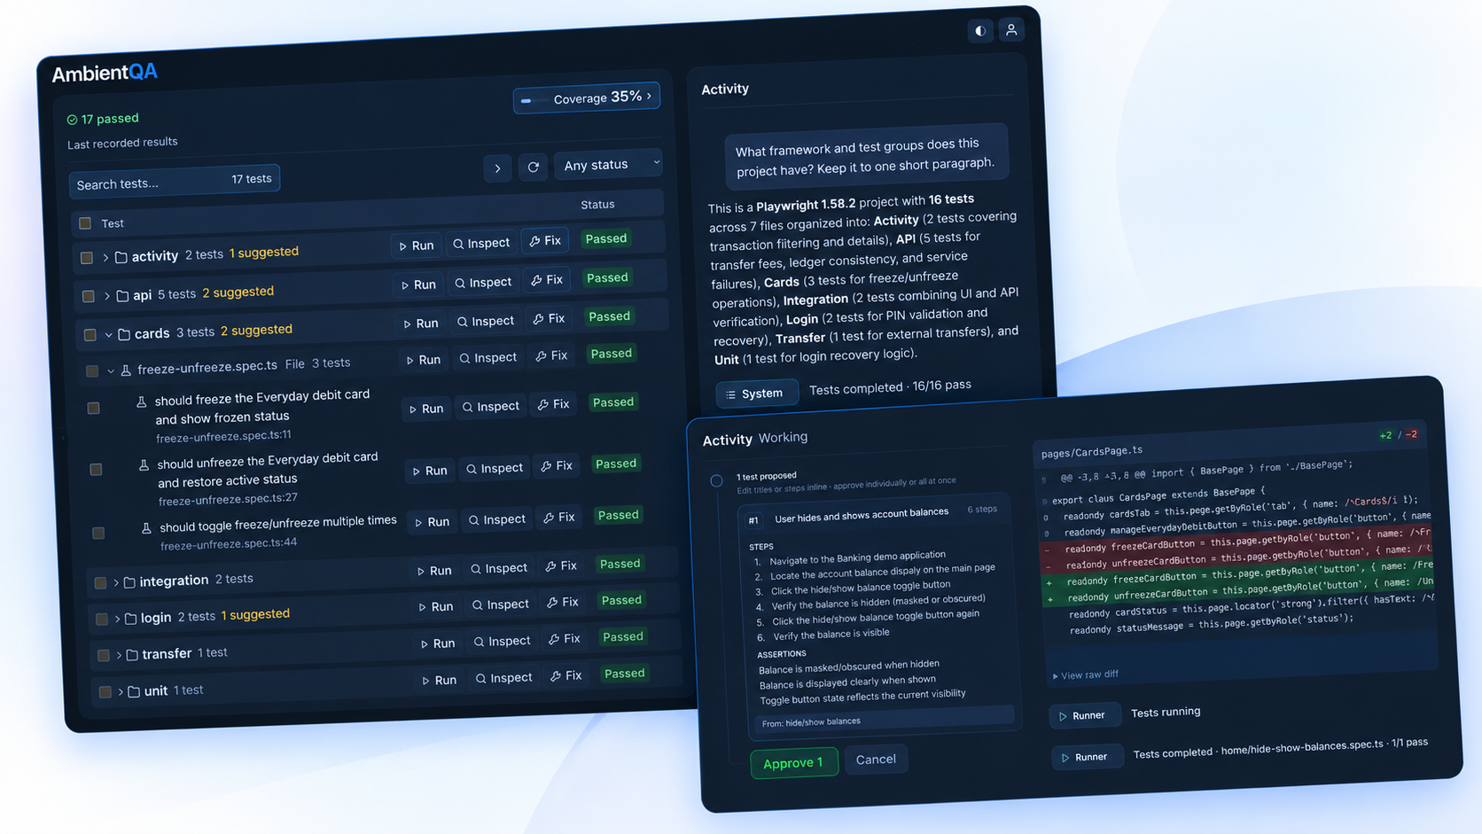
Task: Open the Any status dropdown
Action: click(609, 164)
